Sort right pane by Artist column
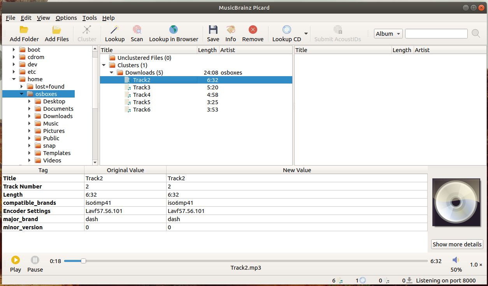This screenshot has height=286, width=488. [450, 50]
